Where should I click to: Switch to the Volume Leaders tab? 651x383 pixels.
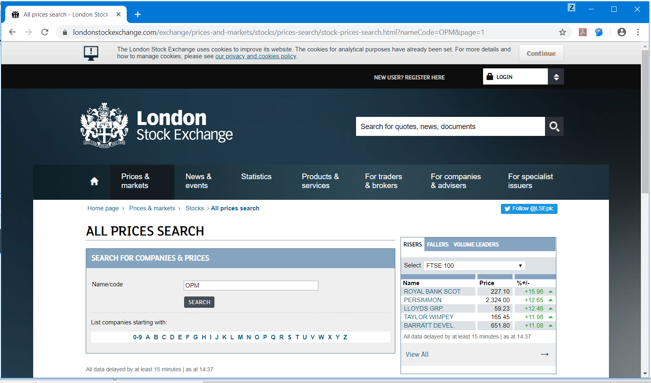pos(476,245)
